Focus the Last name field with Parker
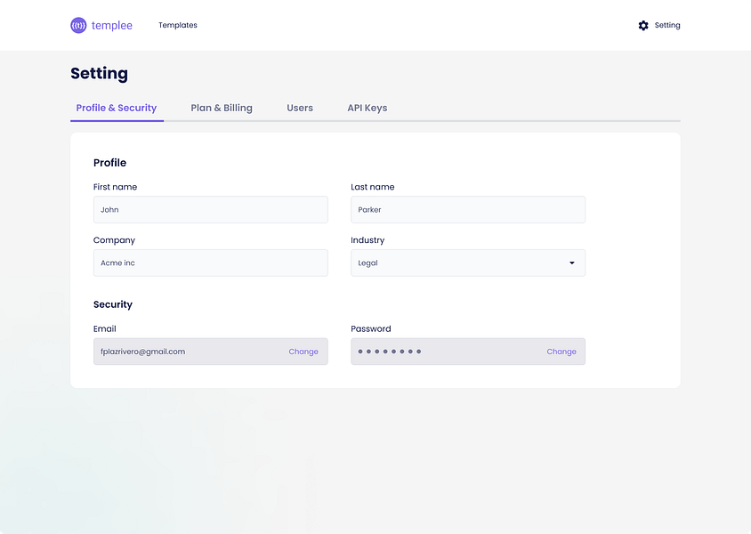751x534 pixels. (x=468, y=210)
